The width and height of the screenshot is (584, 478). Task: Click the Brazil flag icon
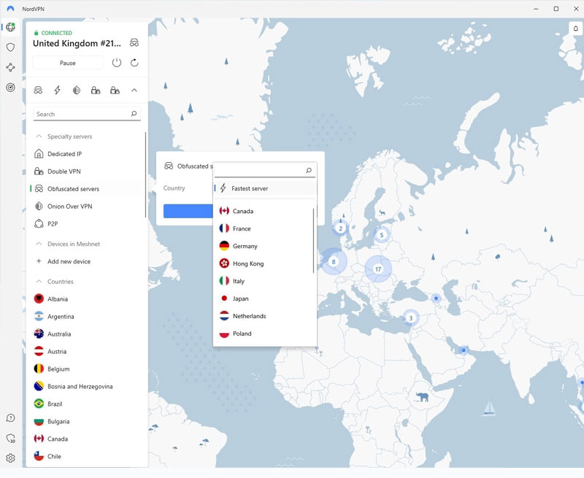coord(39,404)
